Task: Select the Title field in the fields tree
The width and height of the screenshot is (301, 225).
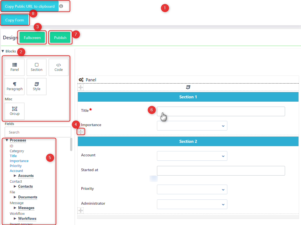Action: [x=13, y=156]
